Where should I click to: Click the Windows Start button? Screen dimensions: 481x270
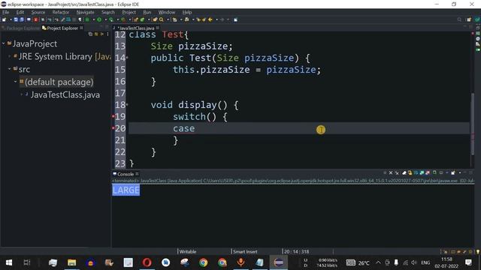(9, 262)
